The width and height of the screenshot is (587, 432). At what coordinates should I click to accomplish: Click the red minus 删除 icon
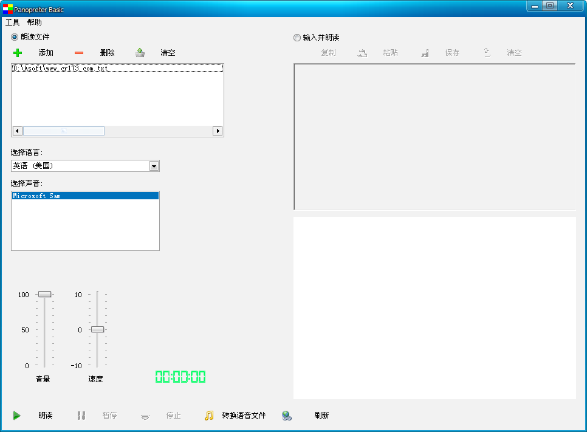[x=79, y=53]
